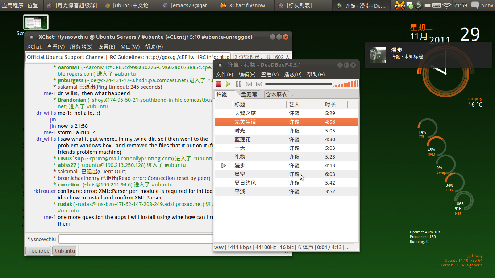495x278 pixels.
Task: Skip to the next track
Action: point(259,84)
